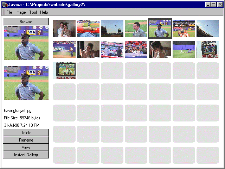Click the upper umpire preview image

tap(26, 43)
